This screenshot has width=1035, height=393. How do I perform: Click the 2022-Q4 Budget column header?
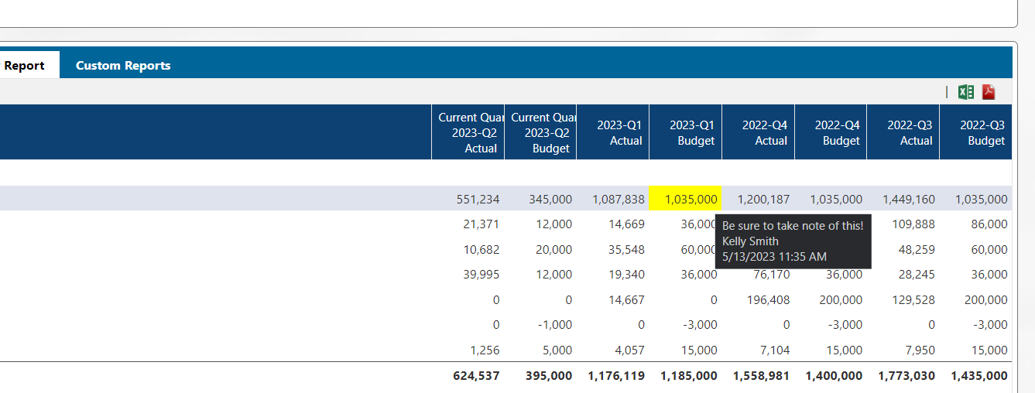(x=831, y=132)
